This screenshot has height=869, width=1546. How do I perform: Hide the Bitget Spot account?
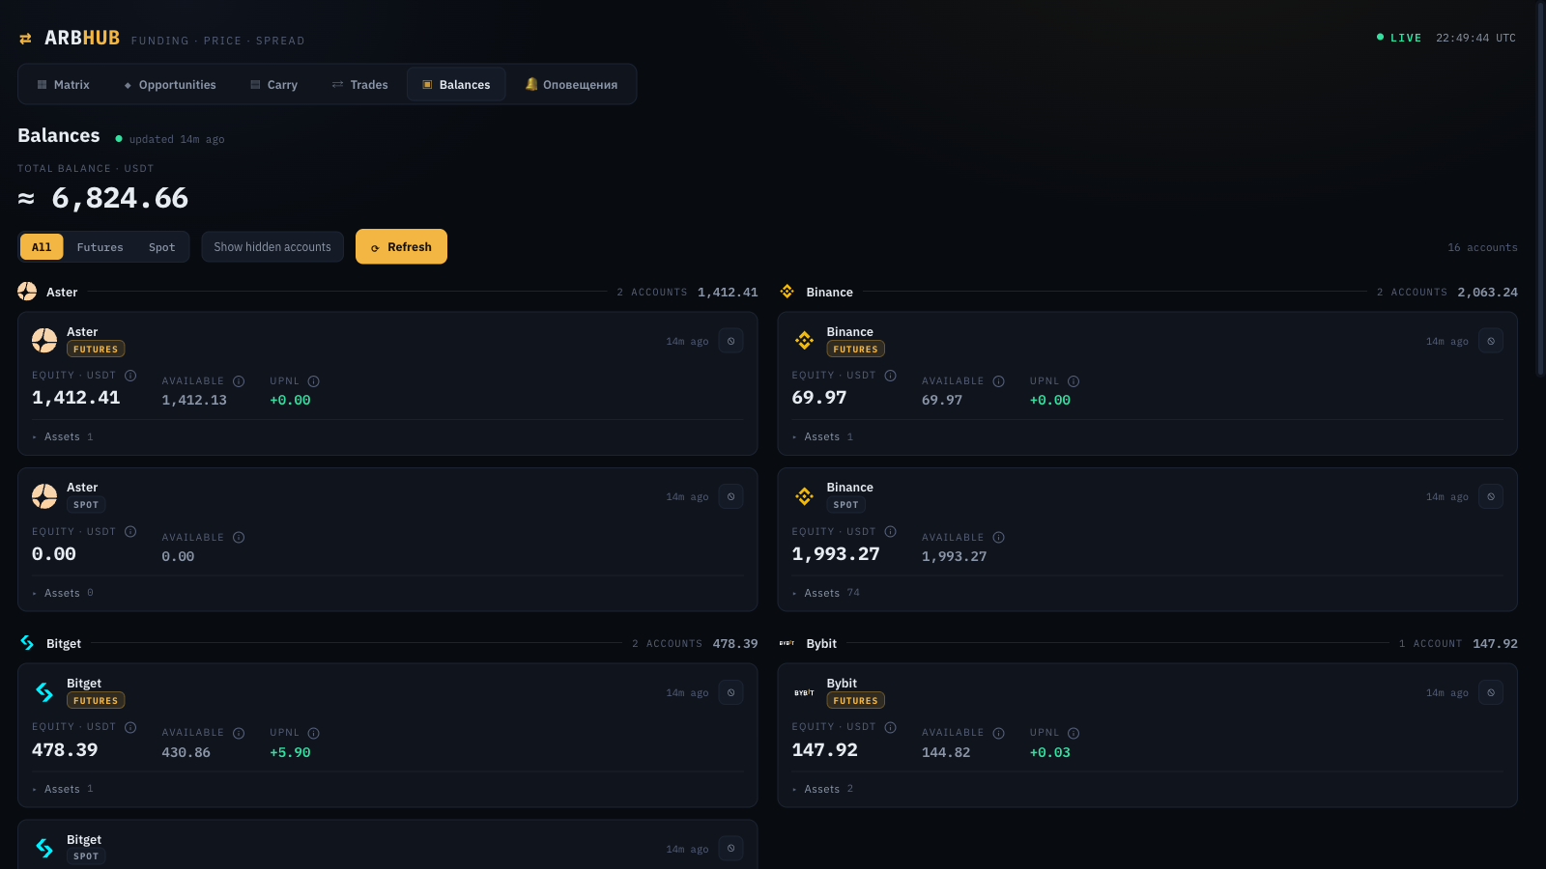(731, 849)
